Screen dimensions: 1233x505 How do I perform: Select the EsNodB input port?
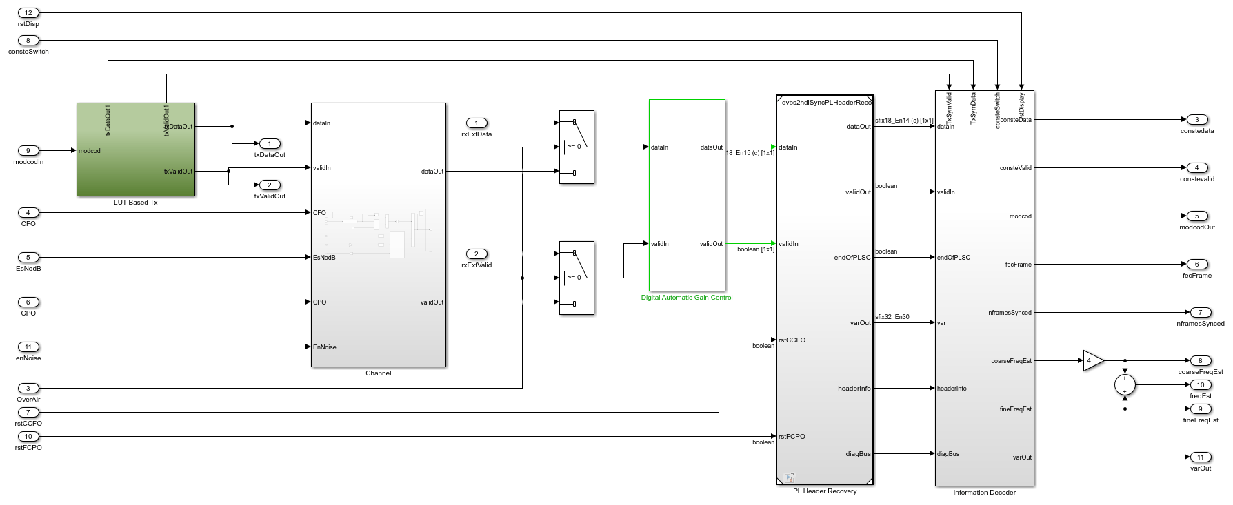click(x=28, y=258)
